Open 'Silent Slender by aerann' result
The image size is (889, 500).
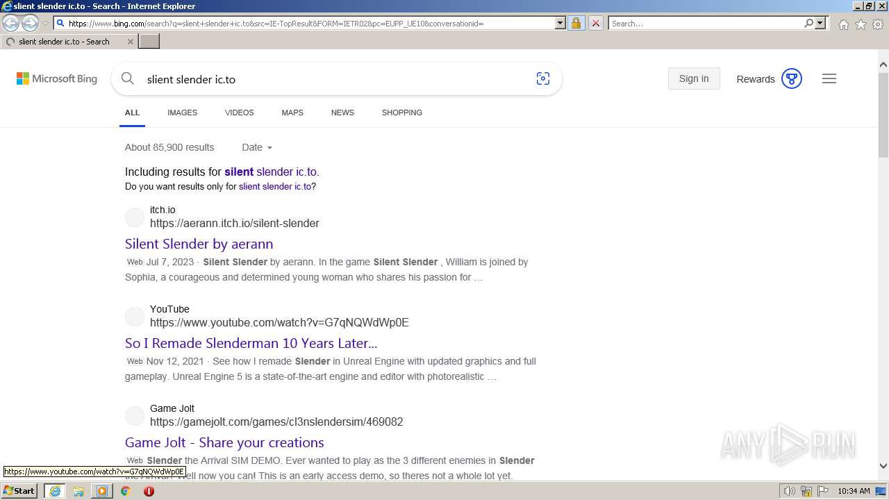(199, 244)
